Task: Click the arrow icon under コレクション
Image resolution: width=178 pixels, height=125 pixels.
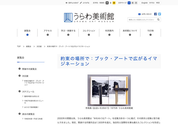Action: (89, 35)
